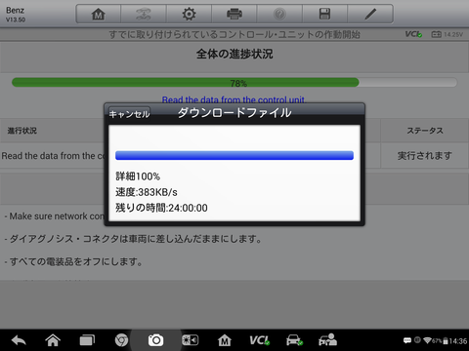Viewport: 469px width, 351px height.
Task: Tap the Wi-Fi status icon
Action: [427, 340]
